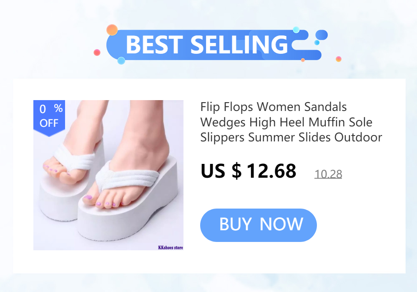This screenshot has width=417, height=292.
Task: Click the Wedges High Heel Muffin Sole line
Action: (x=286, y=122)
